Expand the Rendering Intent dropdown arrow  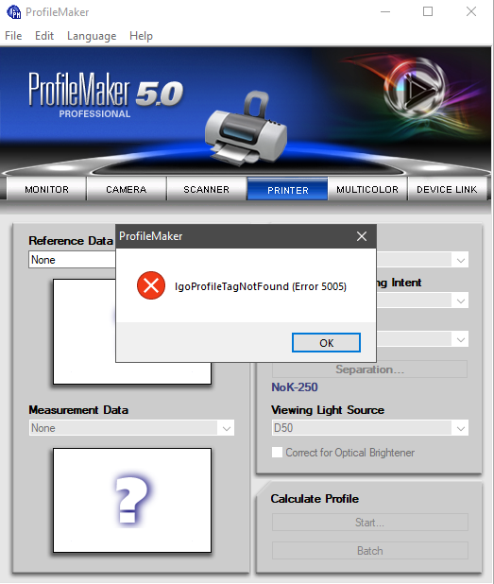(x=461, y=301)
